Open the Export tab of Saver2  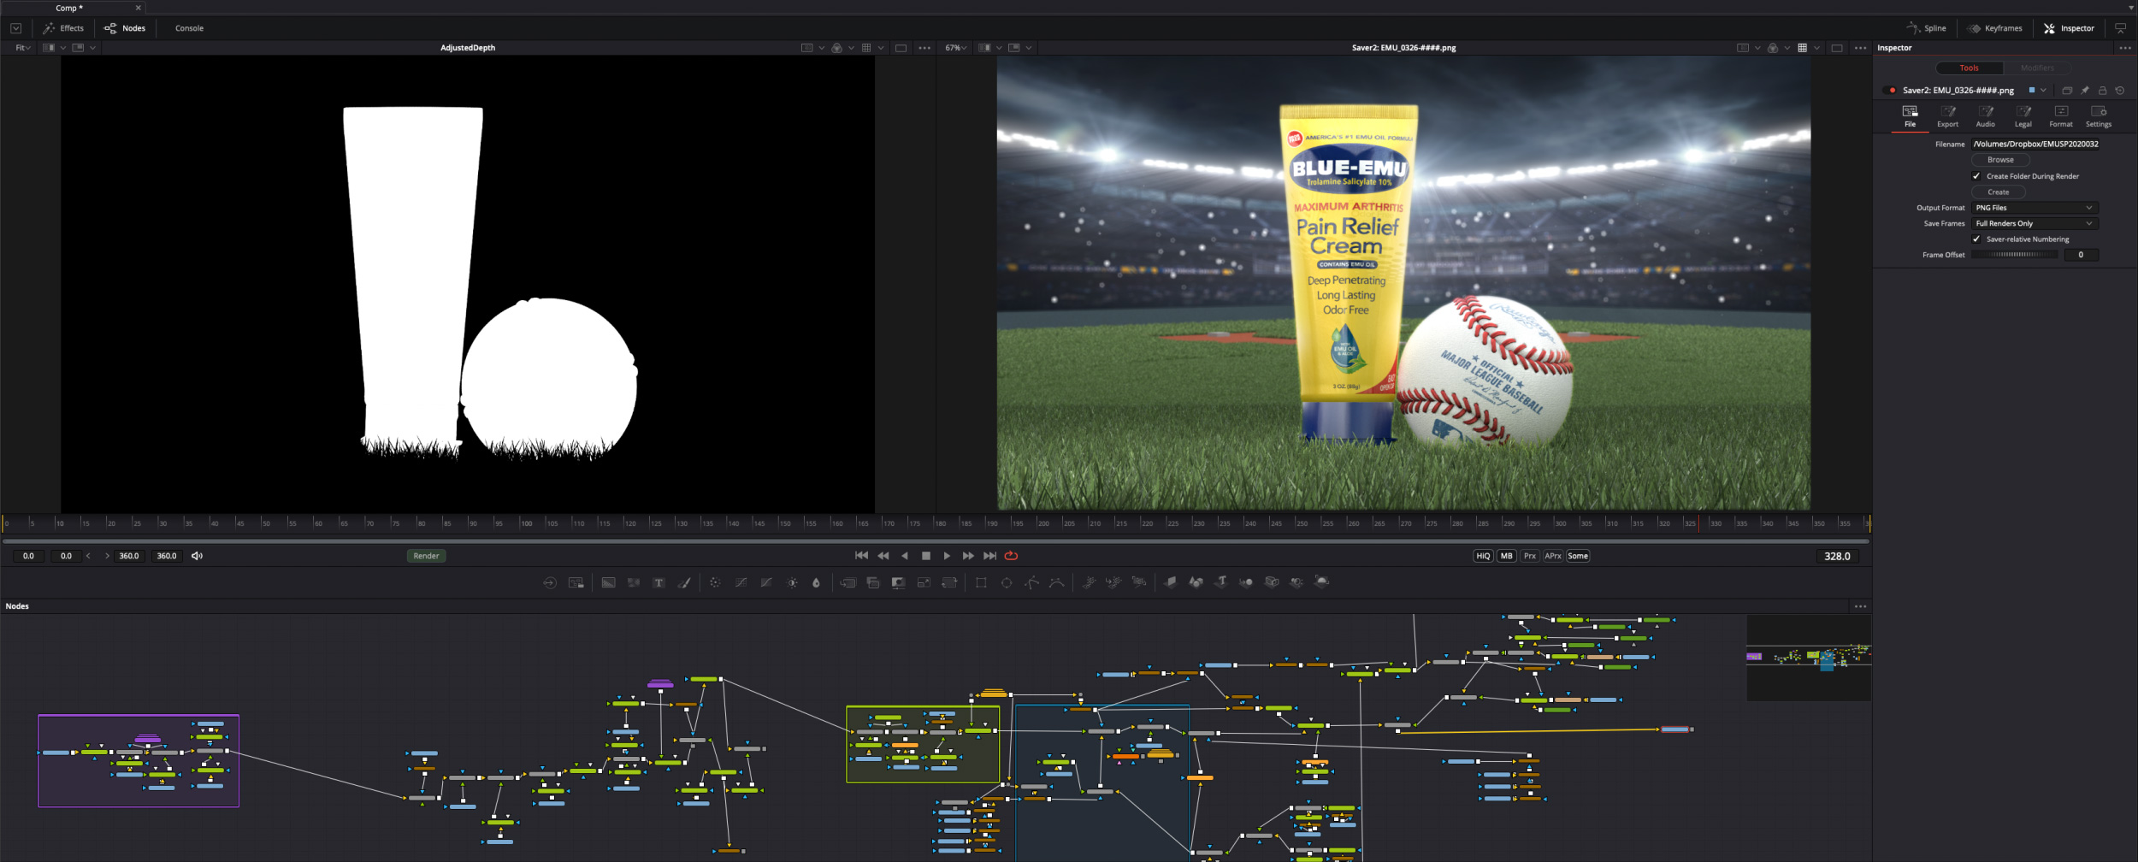tap(1947, 116)
